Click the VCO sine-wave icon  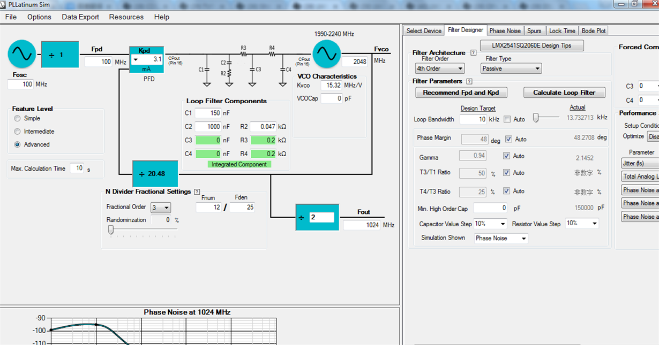pos(326,53)
